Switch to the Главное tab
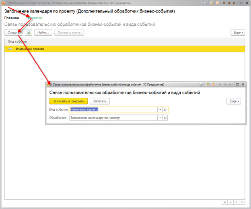This screenshot has width=251, height=209. (12, 18)
